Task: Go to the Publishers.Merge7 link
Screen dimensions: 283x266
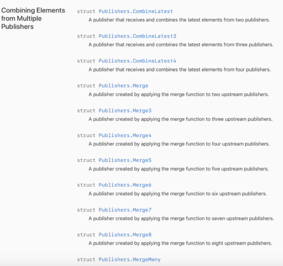Action: pos(125,210)
